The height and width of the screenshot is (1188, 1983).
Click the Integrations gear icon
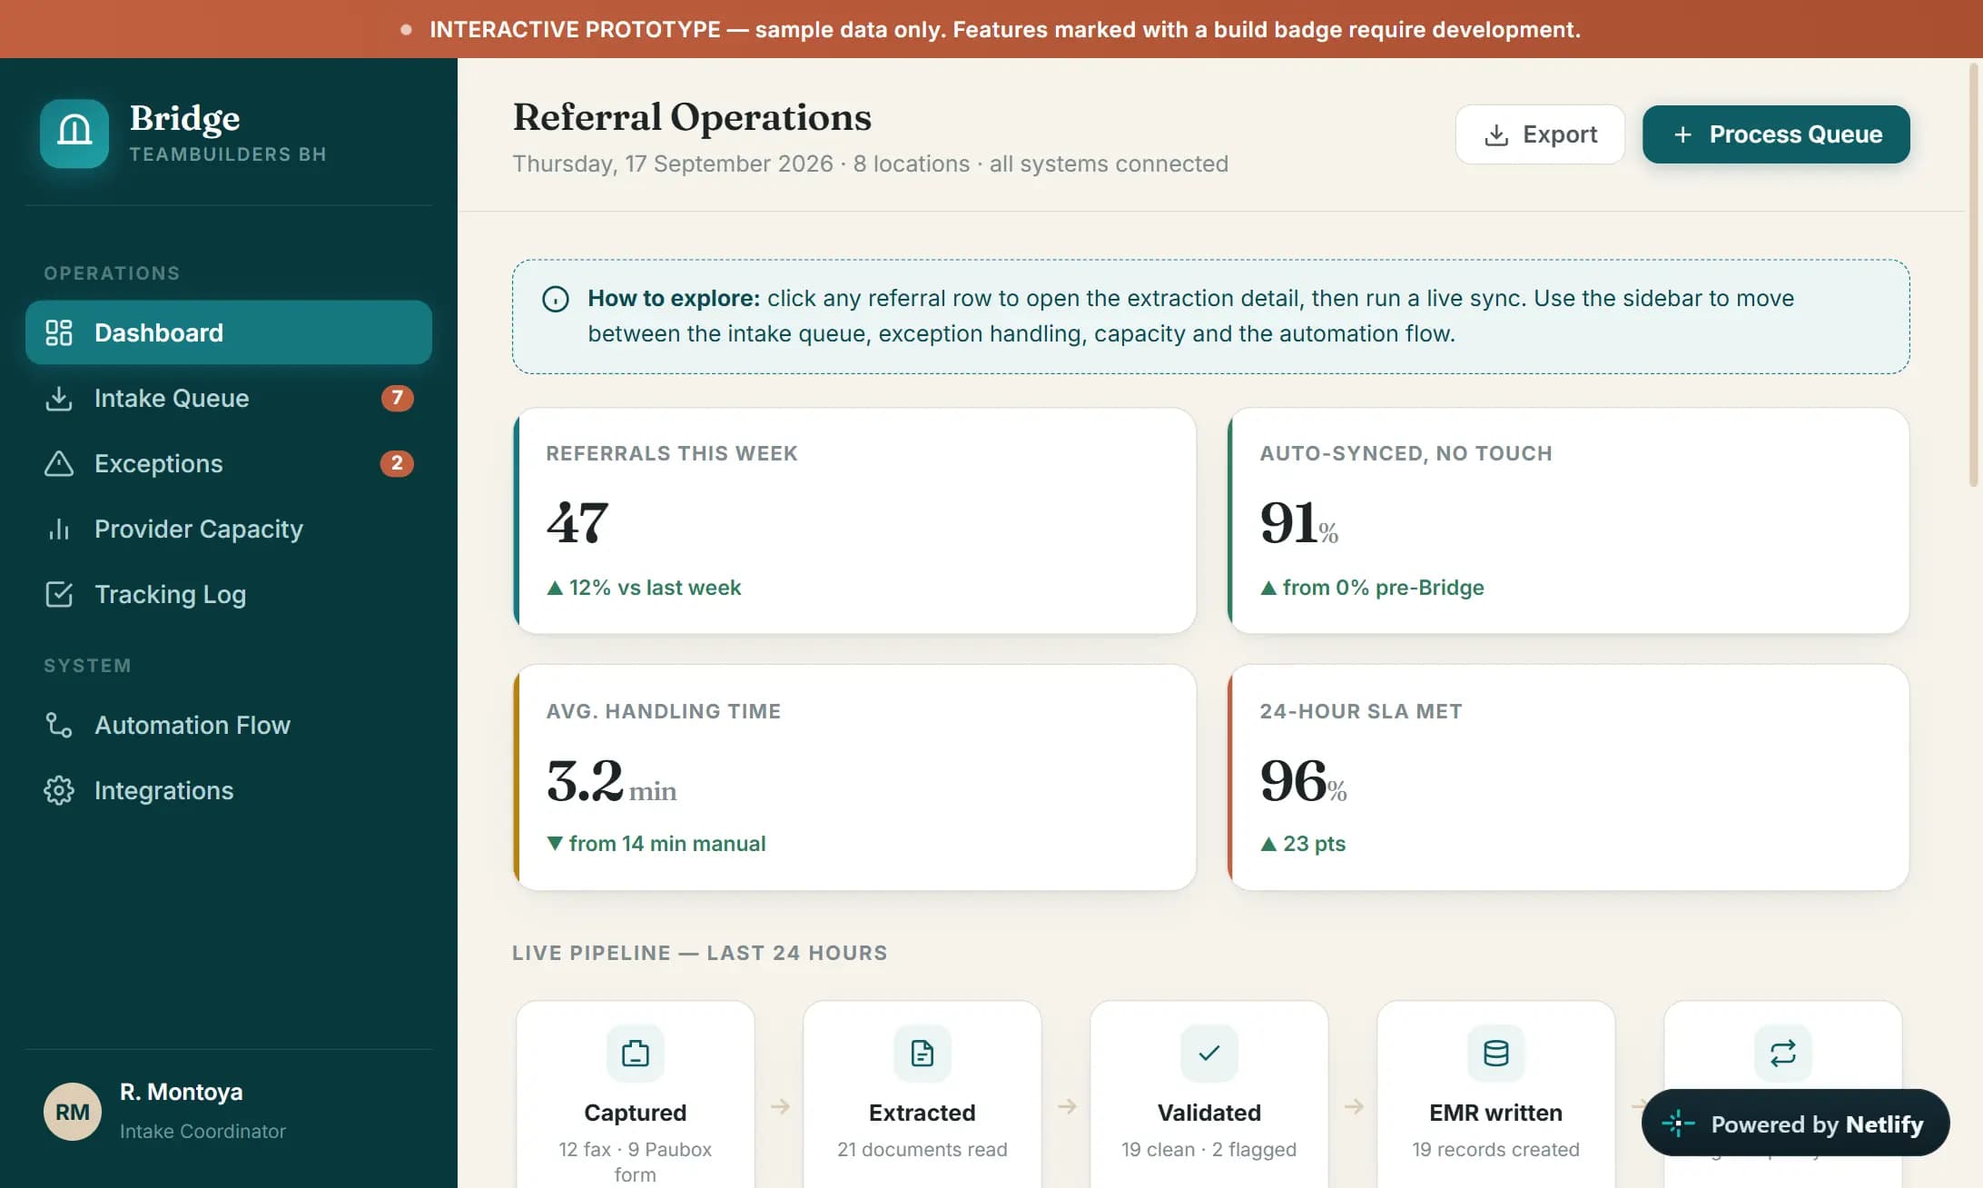[x=59, y=790]
